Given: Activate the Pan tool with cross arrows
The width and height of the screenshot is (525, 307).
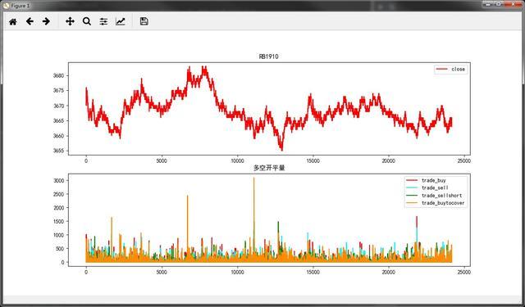Looking at the screenshot, I should pyautogui.click(x=70, y=22).
